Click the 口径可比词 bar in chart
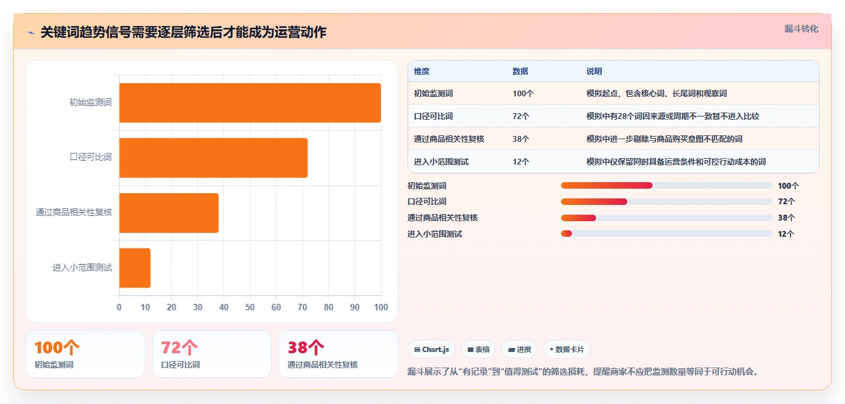The image size is (845, 404). click(x=213, y=157)
